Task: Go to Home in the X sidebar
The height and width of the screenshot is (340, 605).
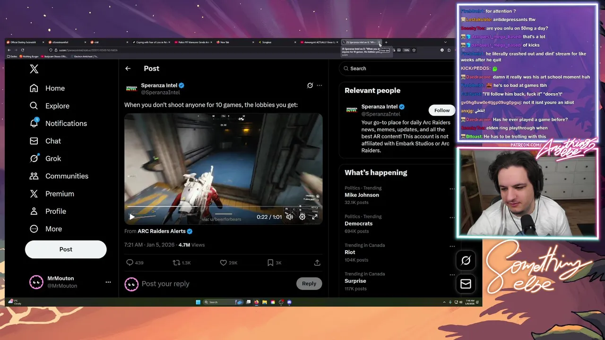Action: point(47,88)
